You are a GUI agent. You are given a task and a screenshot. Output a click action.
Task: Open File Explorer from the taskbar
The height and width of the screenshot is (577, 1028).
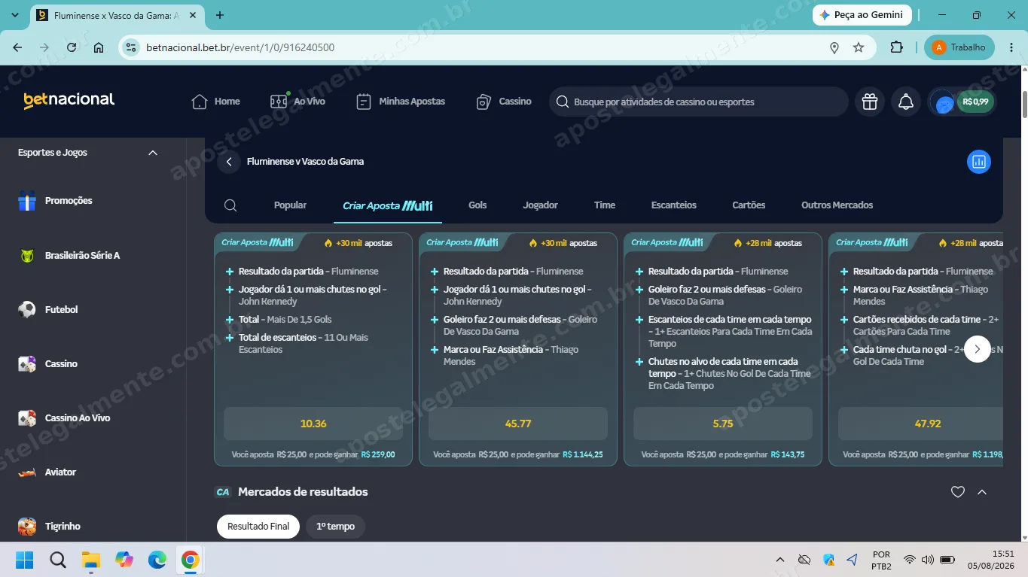(91, 560)
